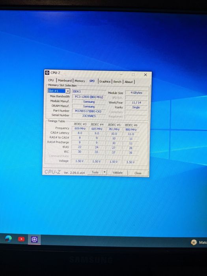Open Microsoft Edge from the taskbar
The image size is (207, 276).
(8, 239)
